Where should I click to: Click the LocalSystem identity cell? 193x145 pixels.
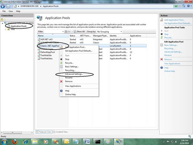tap(115, 46)
